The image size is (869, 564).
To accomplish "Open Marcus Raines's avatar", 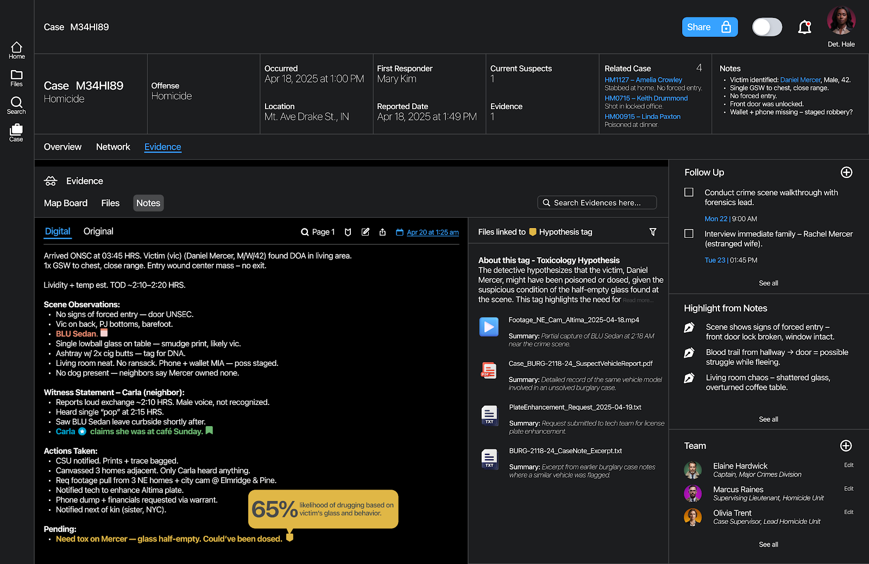I will [x=692, y=493].
